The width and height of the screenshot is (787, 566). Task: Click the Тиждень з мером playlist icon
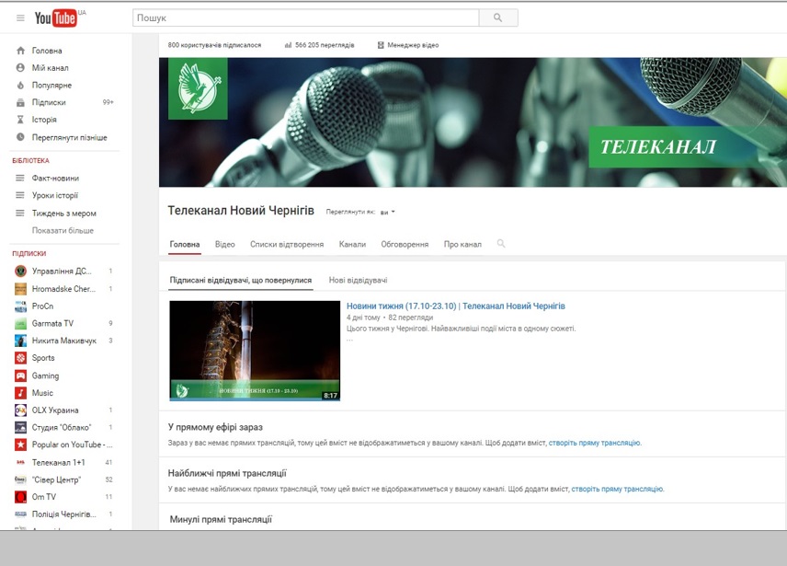coord(20,213)
